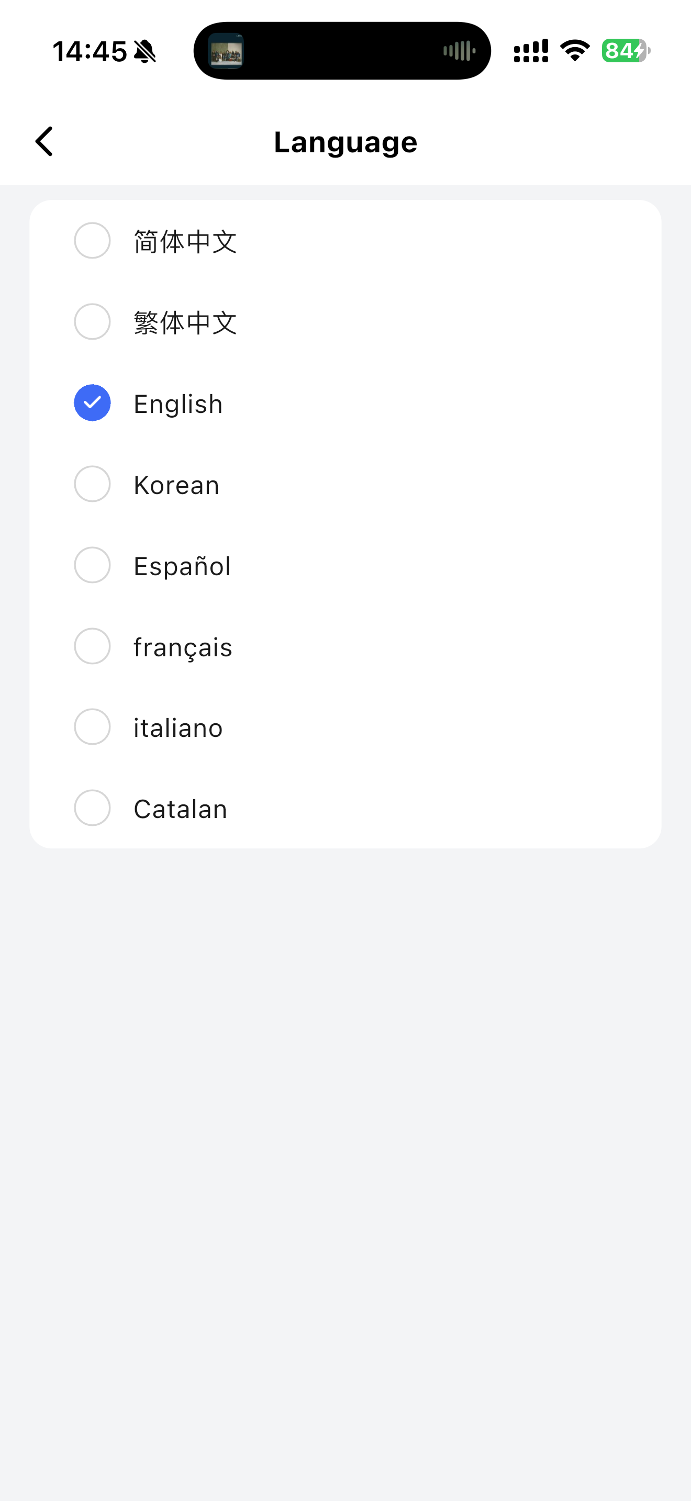Tap the silent mode bell icon
The width and height of the screenshot is (691, 1501).
coord(145,52)
